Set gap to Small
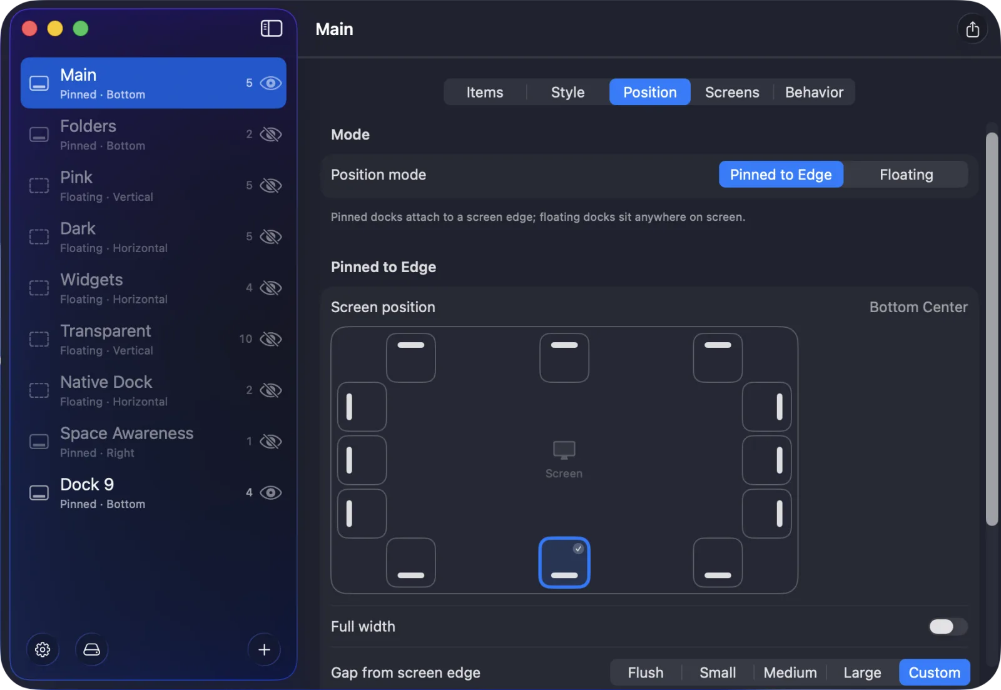 (x=718, y=672)
